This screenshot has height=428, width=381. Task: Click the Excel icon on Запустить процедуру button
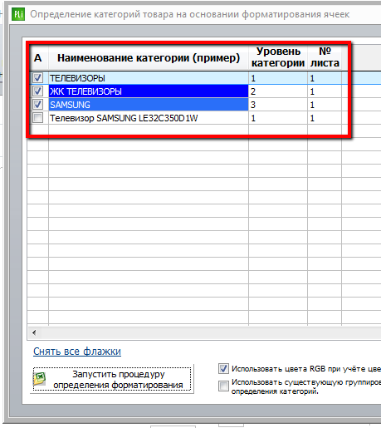tap(40, 378)
